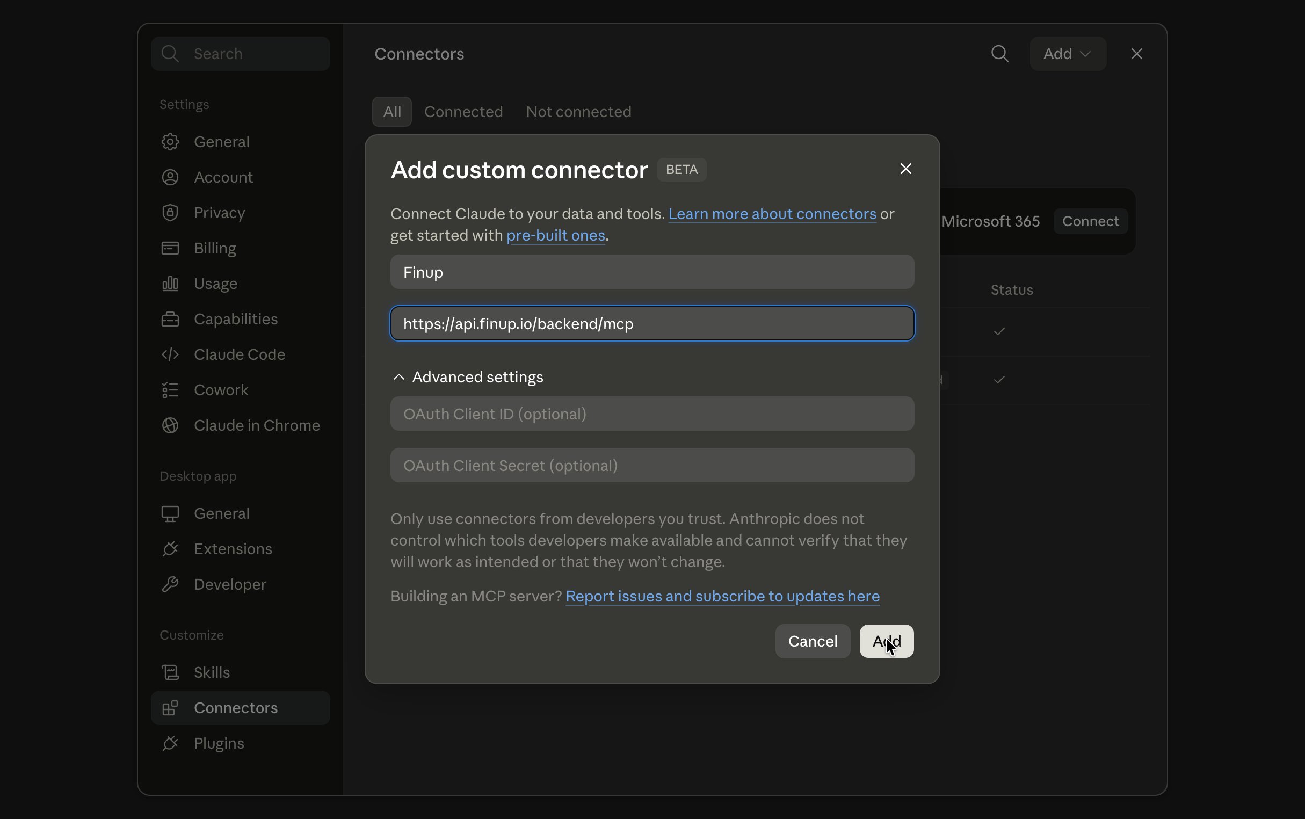Open the Claude in Chrome icon
Screen dimensions: 1305x819
click(170, 425)
